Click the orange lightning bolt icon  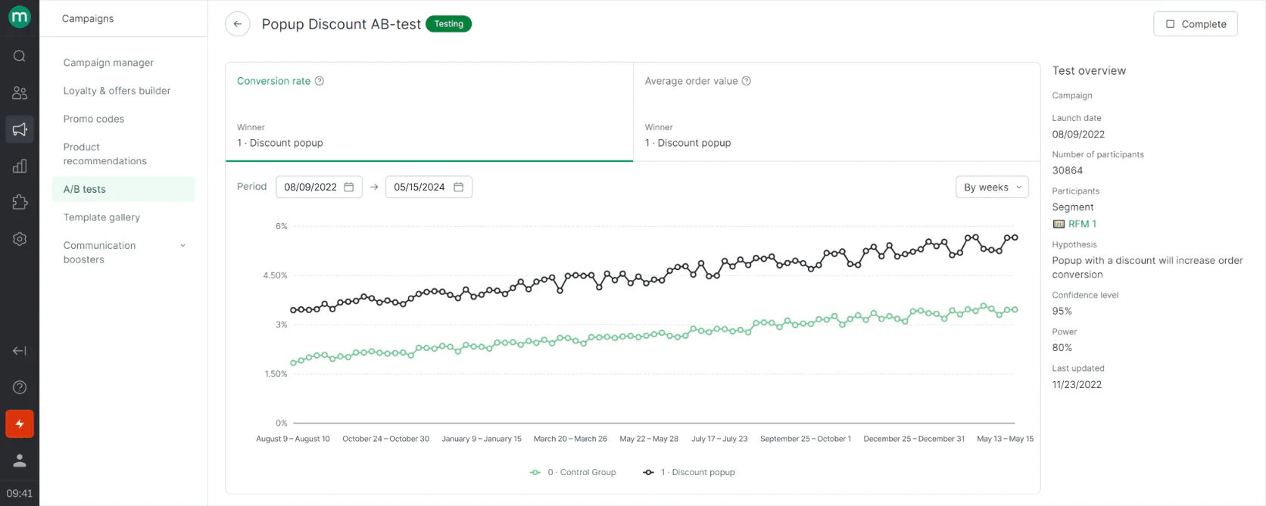pos(20,424)
